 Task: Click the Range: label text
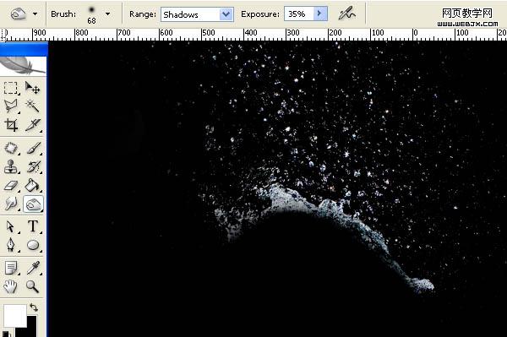(143, 14)
